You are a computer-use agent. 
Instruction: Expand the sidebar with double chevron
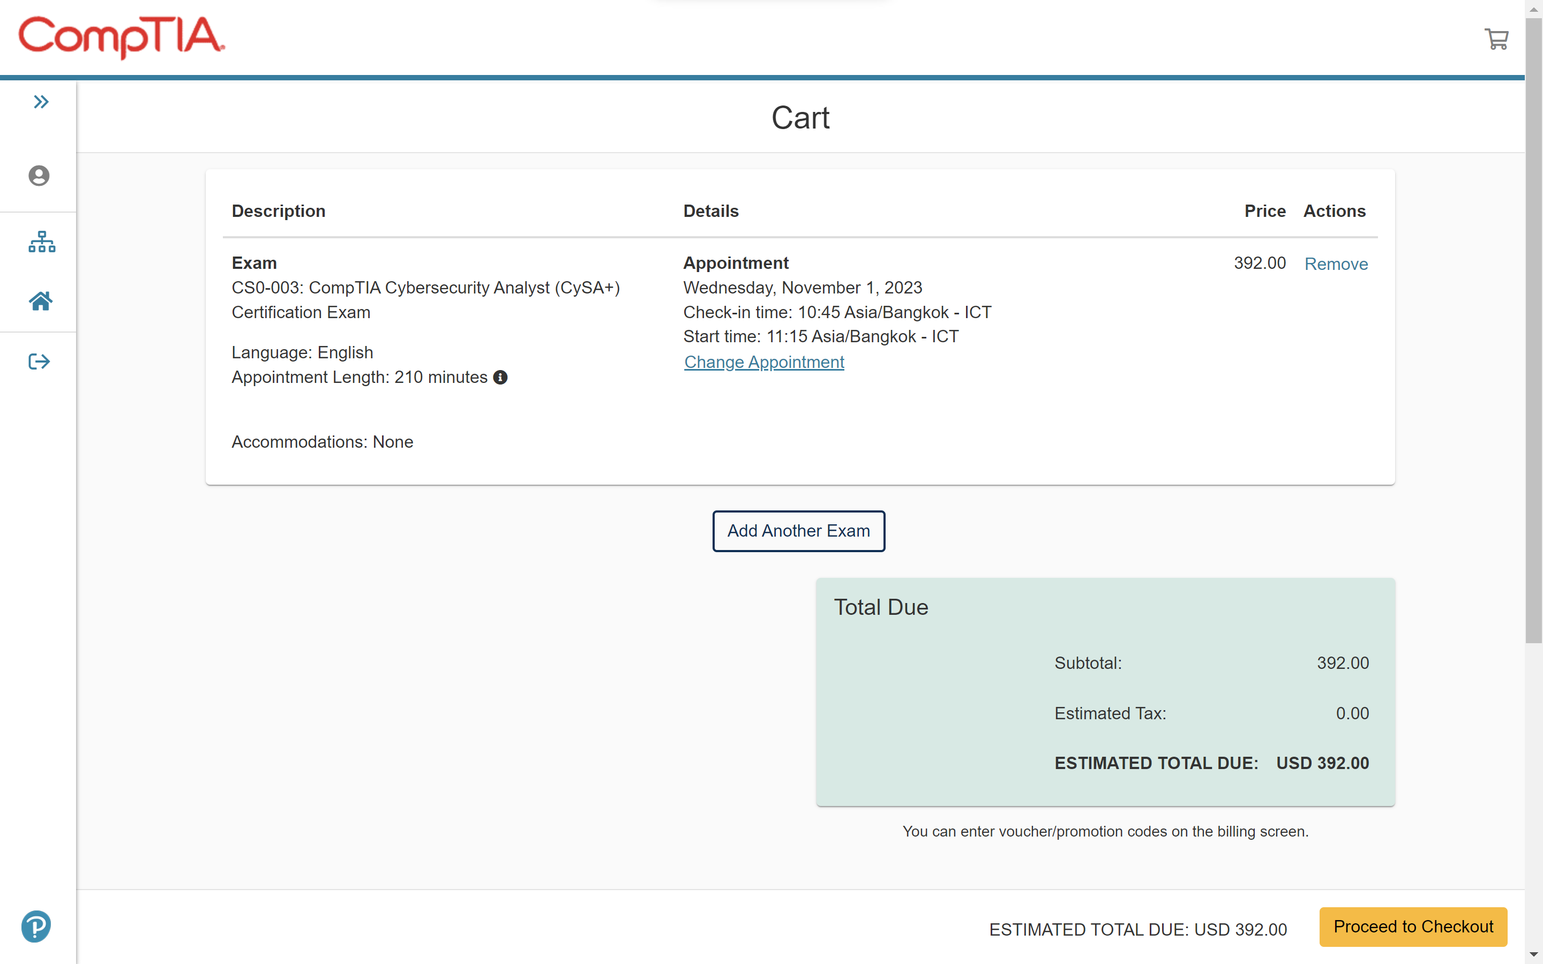click(41, 102)
